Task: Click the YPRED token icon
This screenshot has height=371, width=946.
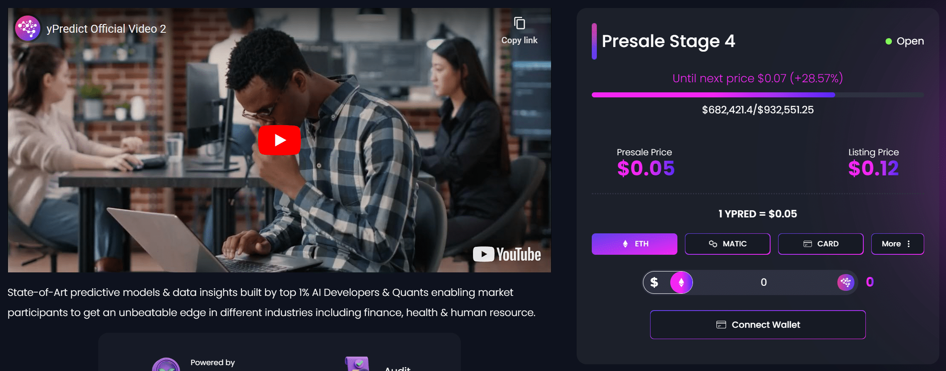Action: (846, 282)
